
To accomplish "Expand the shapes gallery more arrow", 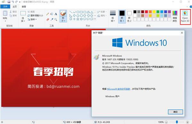I will pyautogui.click(x=95, y=19).
